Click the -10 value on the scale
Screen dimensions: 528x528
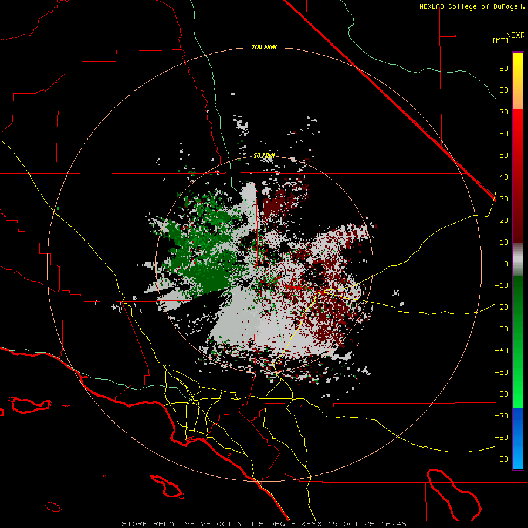pyautogui.click(x=502, y=286)
